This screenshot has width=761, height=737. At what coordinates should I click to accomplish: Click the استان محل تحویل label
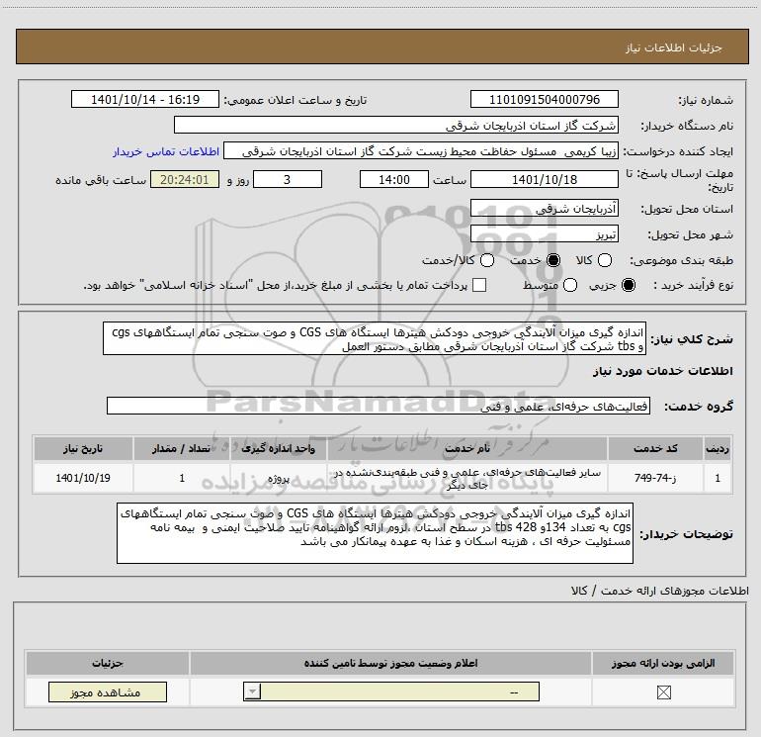click(687, 210)
